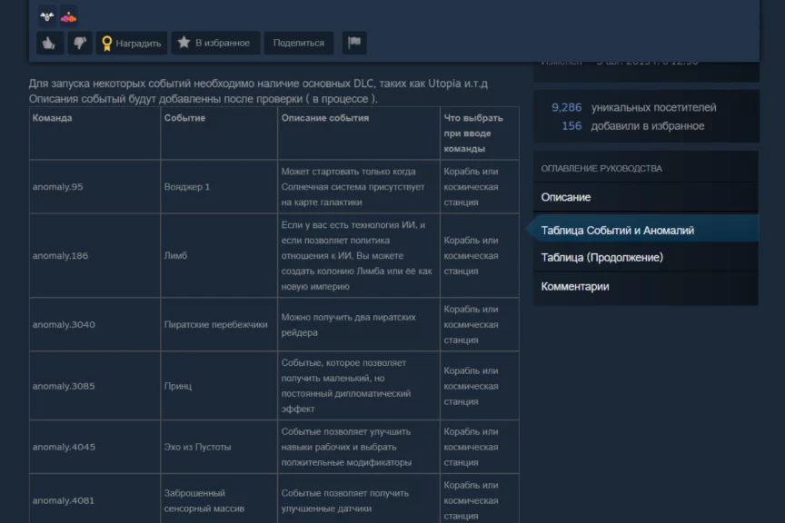The height and width of the screenshot is (523, 785).
Task: Click the thumbs down rating icon
Action: click(x=80, y=43)
